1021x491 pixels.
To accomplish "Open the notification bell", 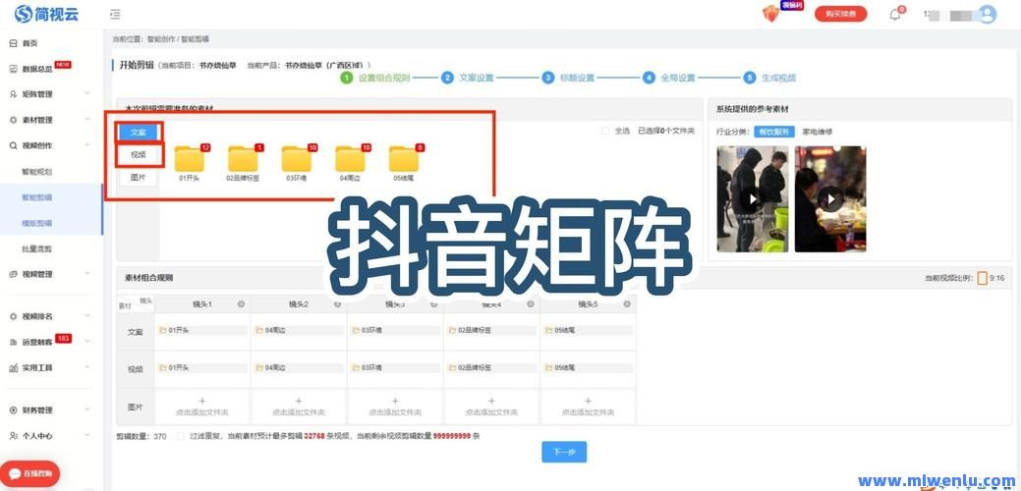I will (894, 14).
